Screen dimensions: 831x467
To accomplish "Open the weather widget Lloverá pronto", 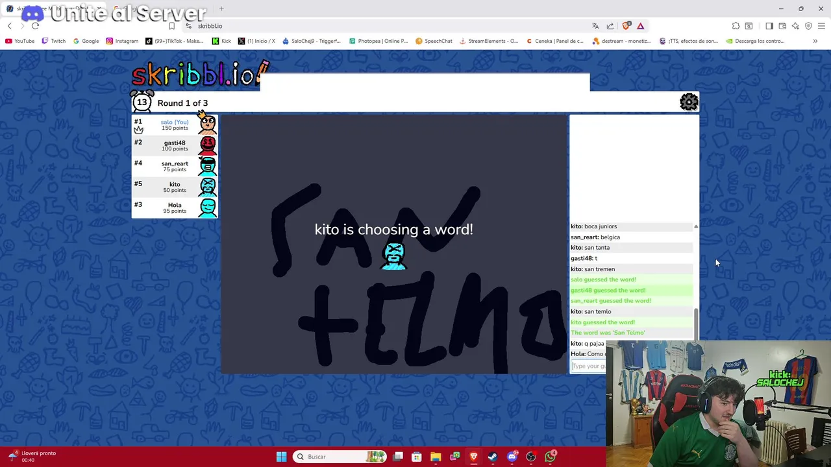I will tap(32, 457).
